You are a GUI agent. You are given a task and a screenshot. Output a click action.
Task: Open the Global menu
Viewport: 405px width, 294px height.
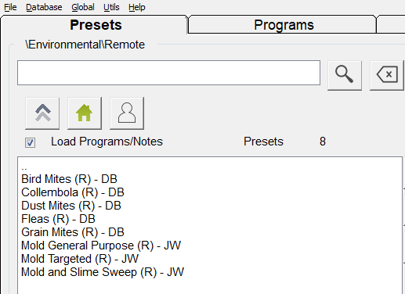(x=83, y=7)
